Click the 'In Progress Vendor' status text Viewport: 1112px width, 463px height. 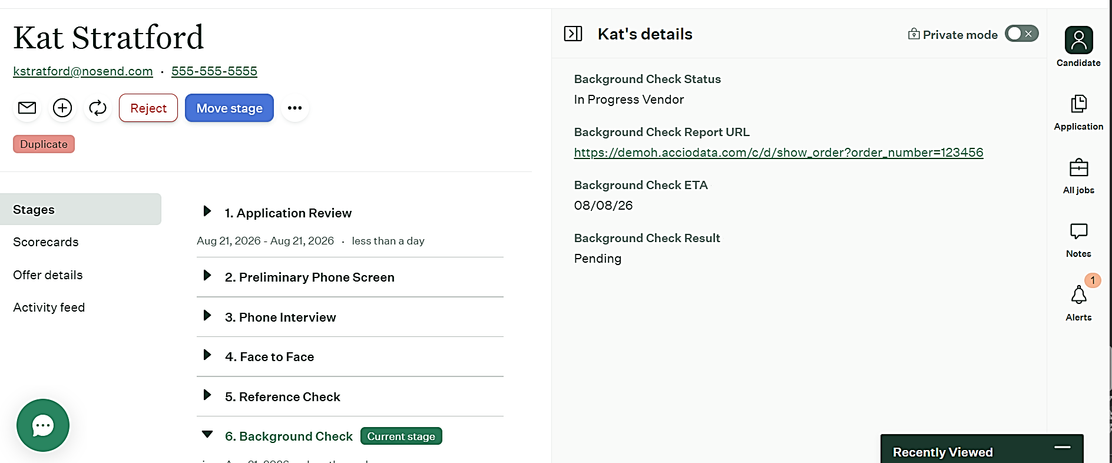[x=629, y=100]
